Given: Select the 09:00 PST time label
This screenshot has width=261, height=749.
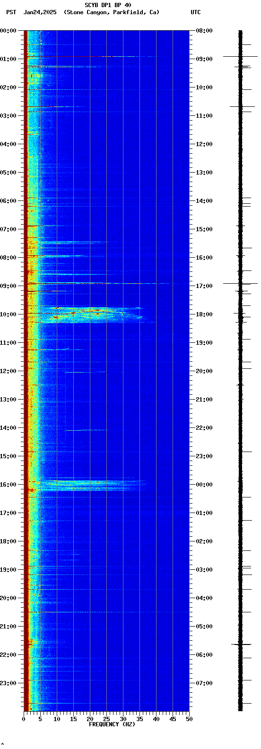Looking at the screenshot, I should (8, 286).
